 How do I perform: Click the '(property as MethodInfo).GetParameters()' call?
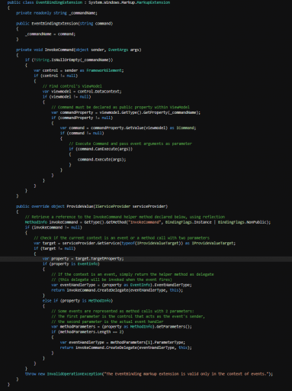click(x=146, y=327)
